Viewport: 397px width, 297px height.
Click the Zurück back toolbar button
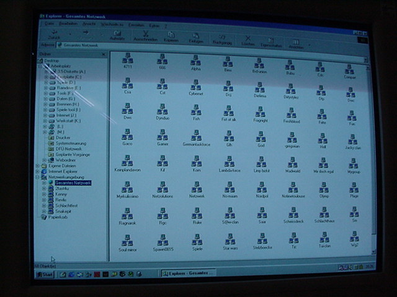54,35
